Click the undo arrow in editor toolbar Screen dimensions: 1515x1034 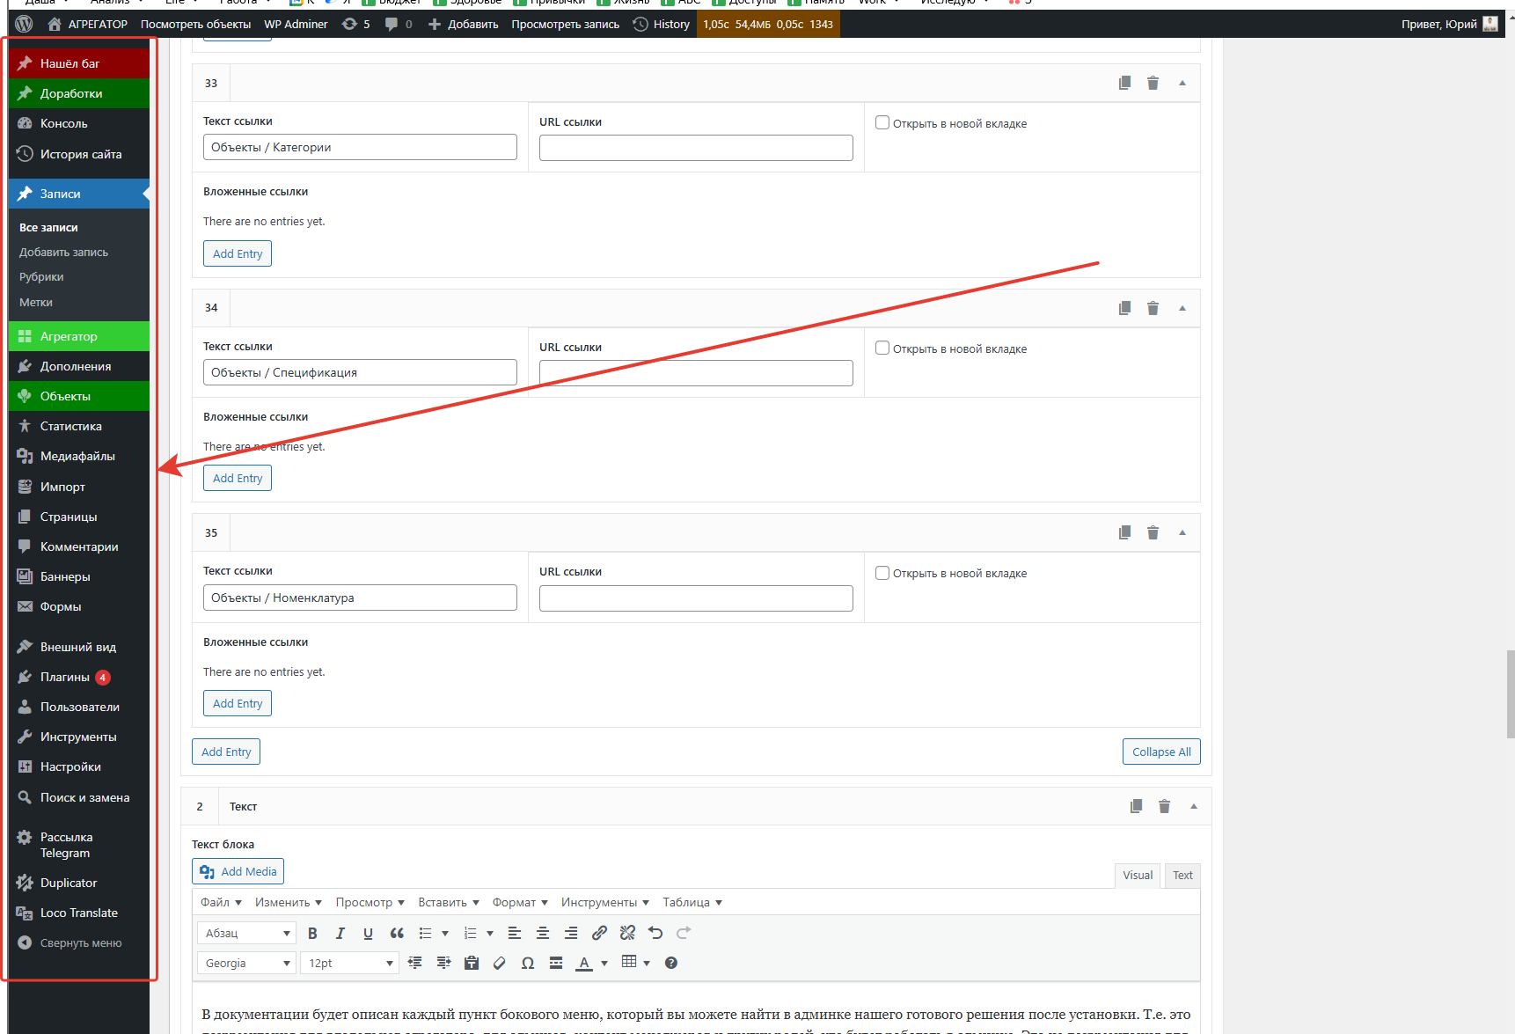click(x=655, y=933)
